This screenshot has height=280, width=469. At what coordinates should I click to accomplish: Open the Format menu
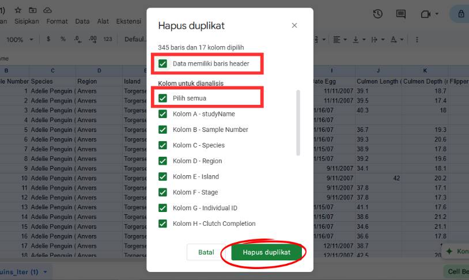(57, 21)
